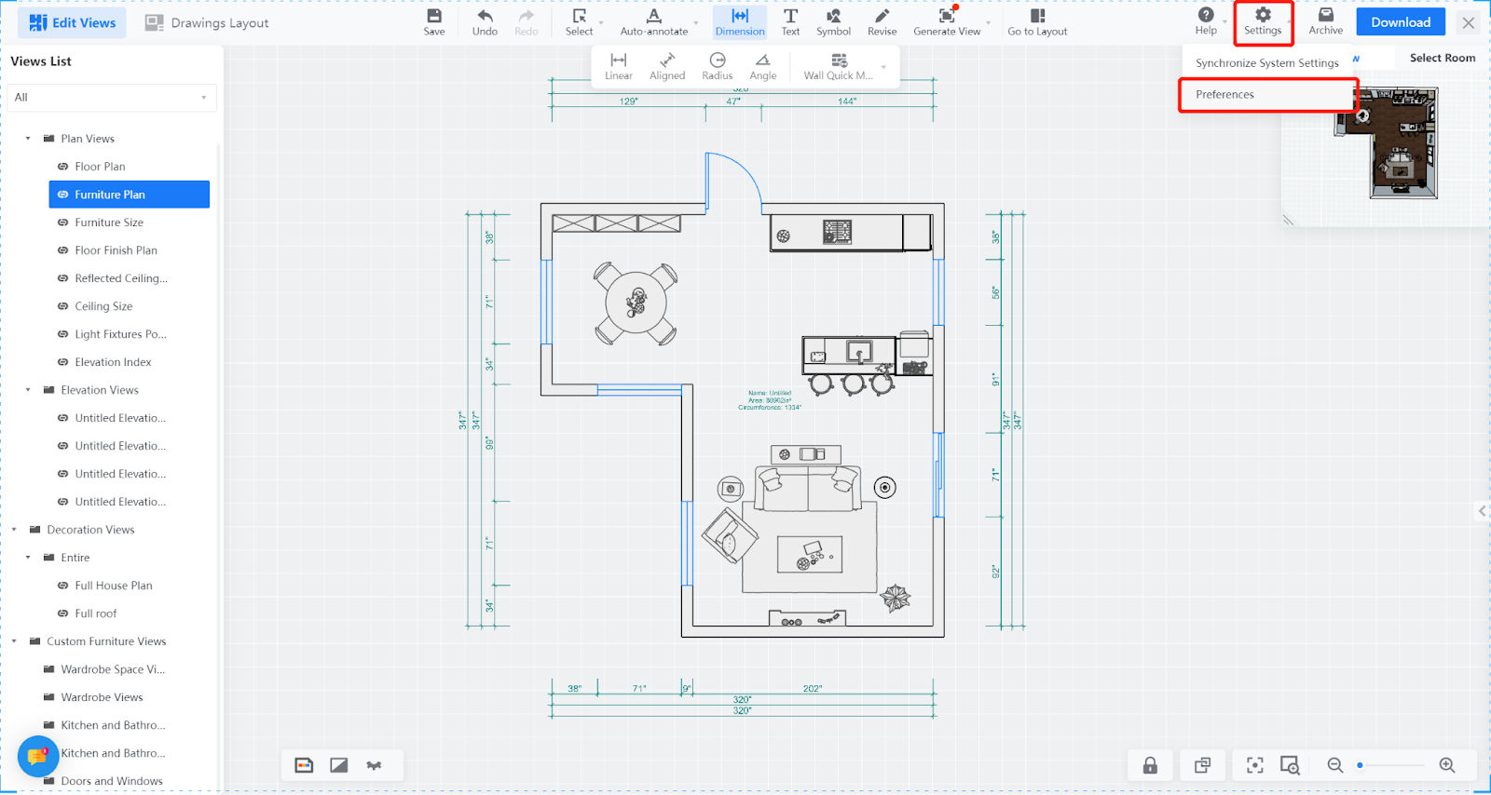Expand the Wall Quick Mark dropdown arrow
This screenshot has width=1491, height=795.
coord(883,67)
